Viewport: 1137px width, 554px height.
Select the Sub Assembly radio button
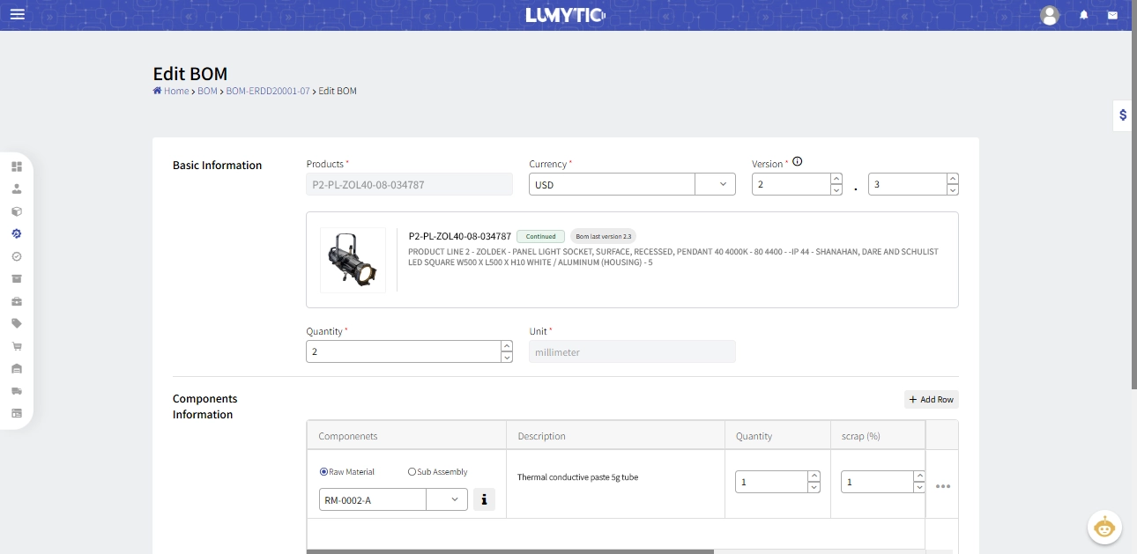(x=412, y=472)
